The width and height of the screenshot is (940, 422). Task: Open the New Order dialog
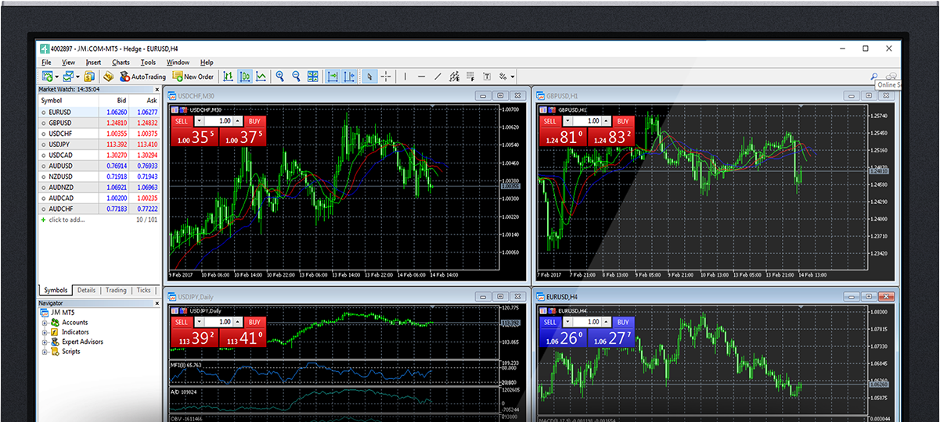pyautogui.click(x=193, y=77)
